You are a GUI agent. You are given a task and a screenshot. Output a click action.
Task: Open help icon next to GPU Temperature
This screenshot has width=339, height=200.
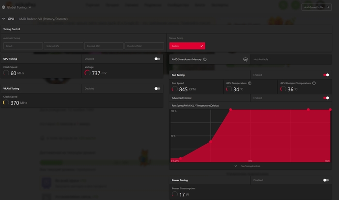[x=250, y=83]
